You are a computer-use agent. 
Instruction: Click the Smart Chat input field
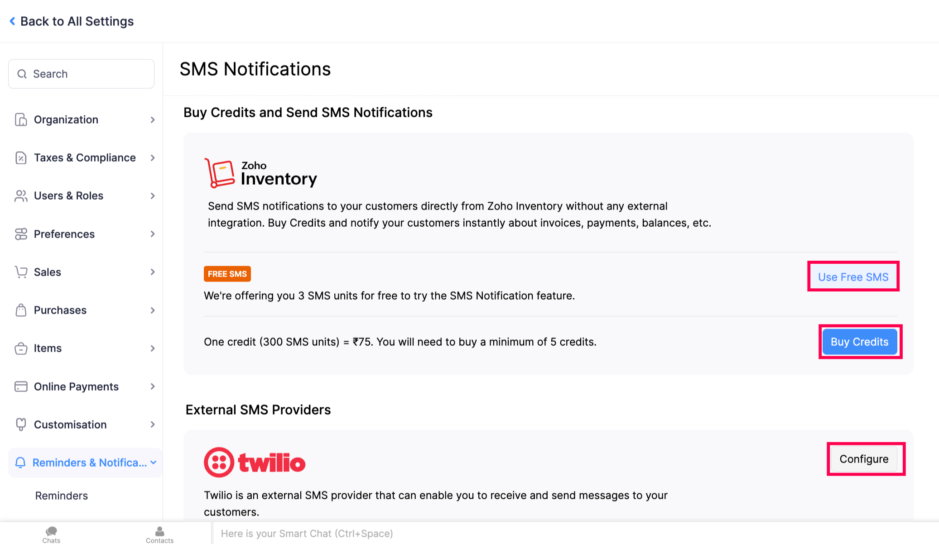pyautogui.click(x=306, y=534)
